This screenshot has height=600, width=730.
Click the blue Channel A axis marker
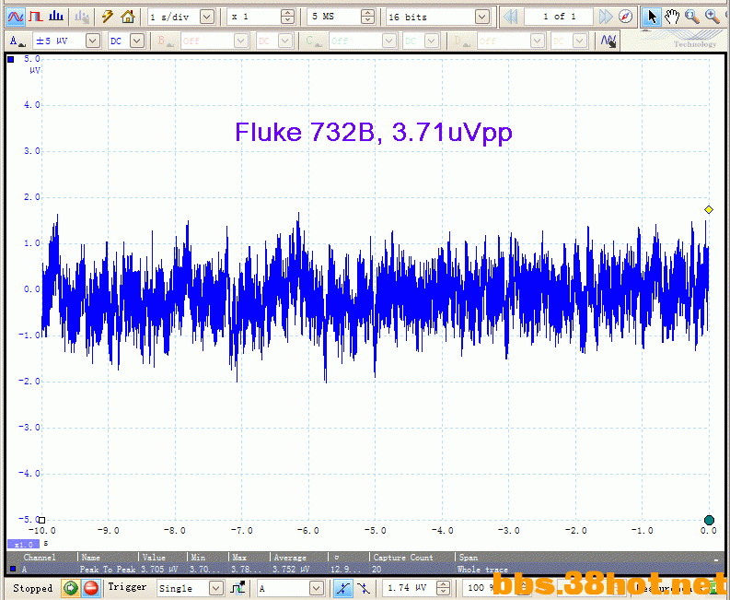pos(11,59)
